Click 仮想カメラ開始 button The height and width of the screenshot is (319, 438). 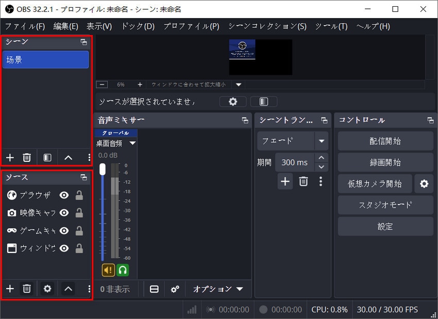click(x=375, y=183)
